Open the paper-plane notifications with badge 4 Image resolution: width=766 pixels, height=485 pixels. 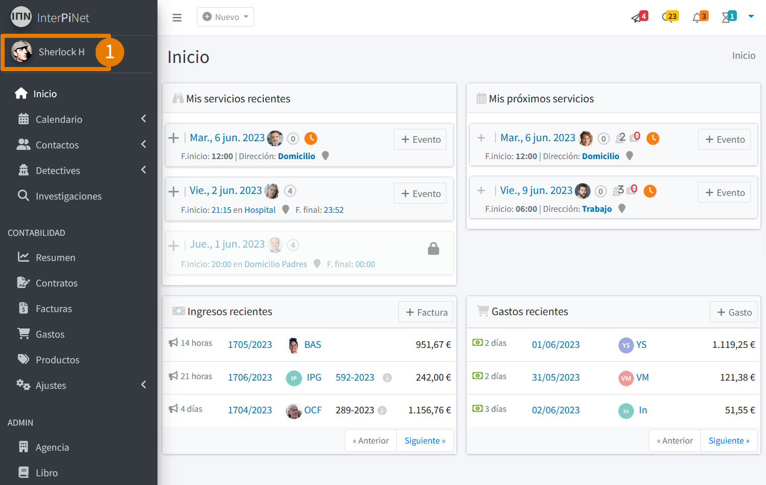pos(639,17)
